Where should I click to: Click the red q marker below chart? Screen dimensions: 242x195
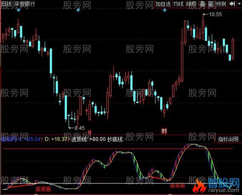89,132
